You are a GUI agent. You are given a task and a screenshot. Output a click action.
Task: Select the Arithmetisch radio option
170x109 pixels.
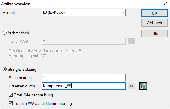[4, 33]
